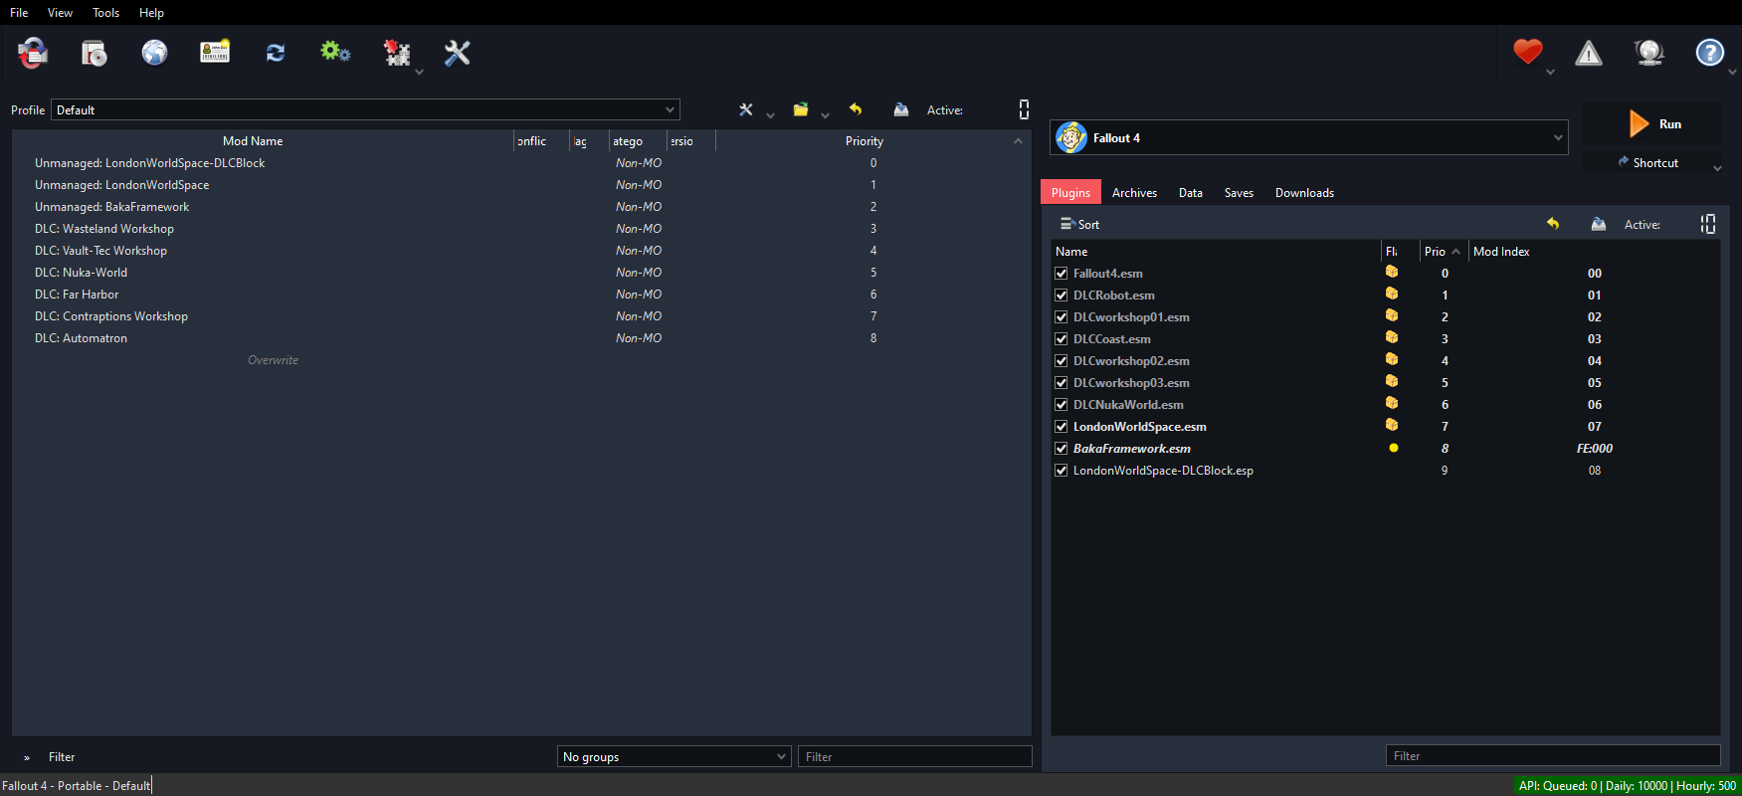Click the yellow dot flag for BakaFramework.esm
The height and width of the screenshot is (796, 1742).
[x=1394, y=448]
